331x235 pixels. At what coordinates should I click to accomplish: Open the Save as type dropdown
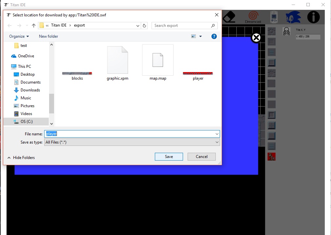point(132,142)
